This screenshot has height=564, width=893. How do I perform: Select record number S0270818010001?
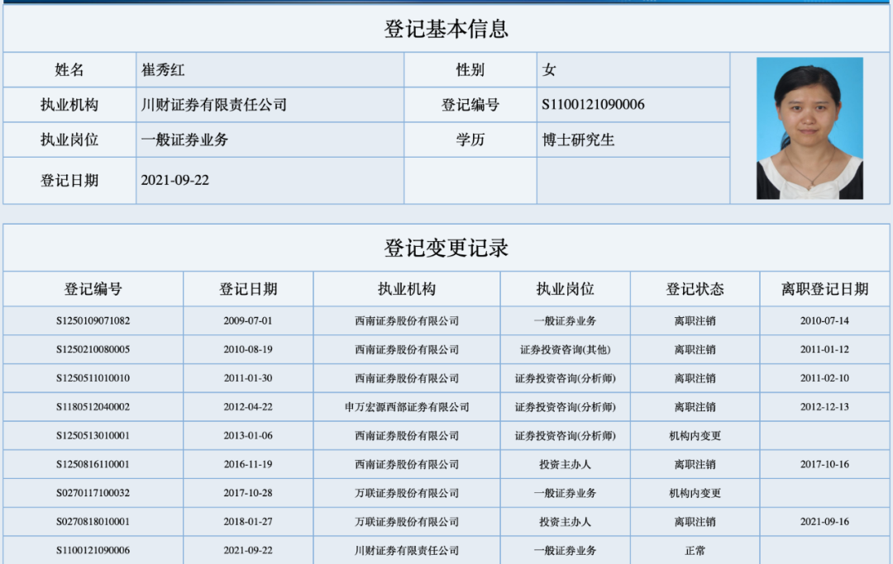(93, 522)
